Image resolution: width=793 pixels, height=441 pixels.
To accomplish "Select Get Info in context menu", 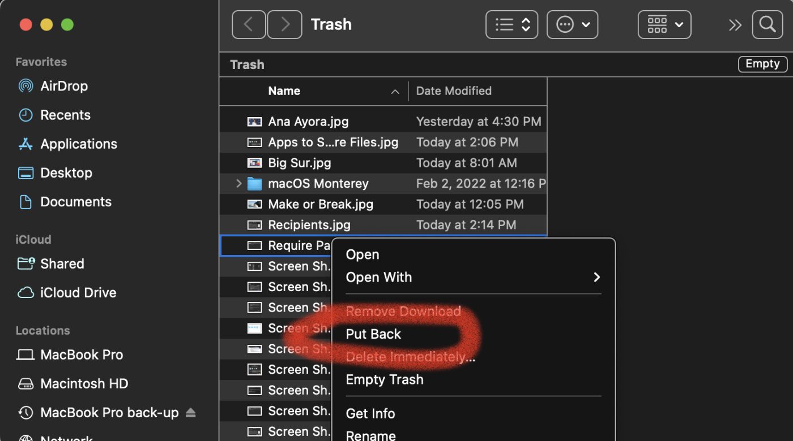I will click(370, 413).
